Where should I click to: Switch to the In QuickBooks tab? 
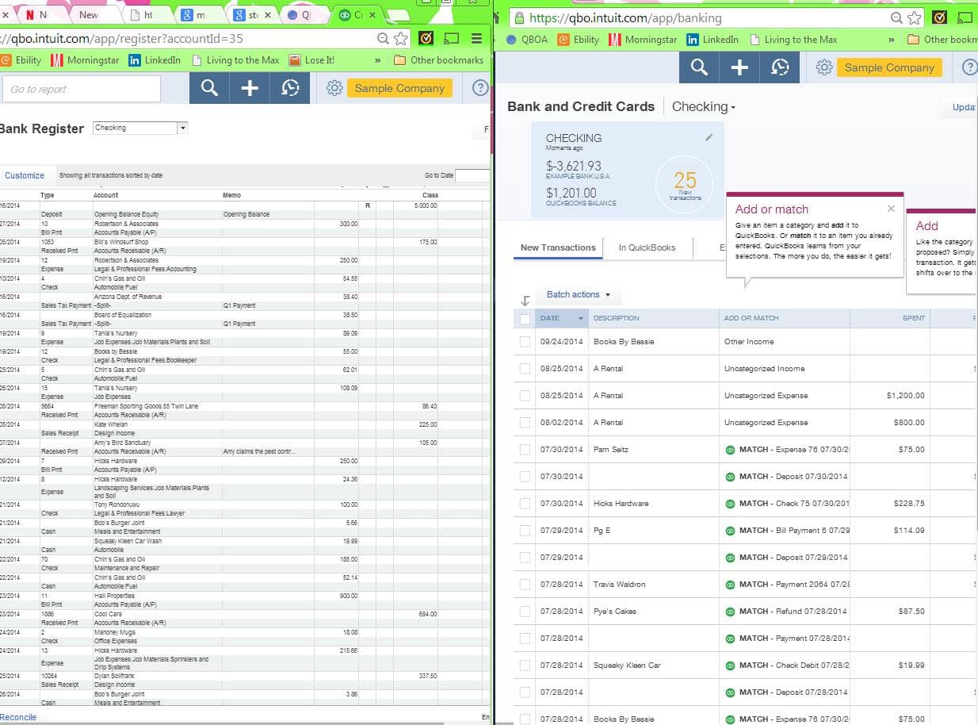pos(648,247)
